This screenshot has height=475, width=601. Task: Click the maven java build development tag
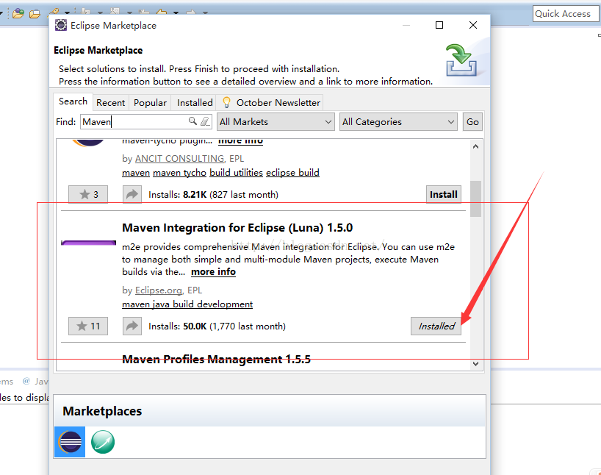(x=187, y=304)
